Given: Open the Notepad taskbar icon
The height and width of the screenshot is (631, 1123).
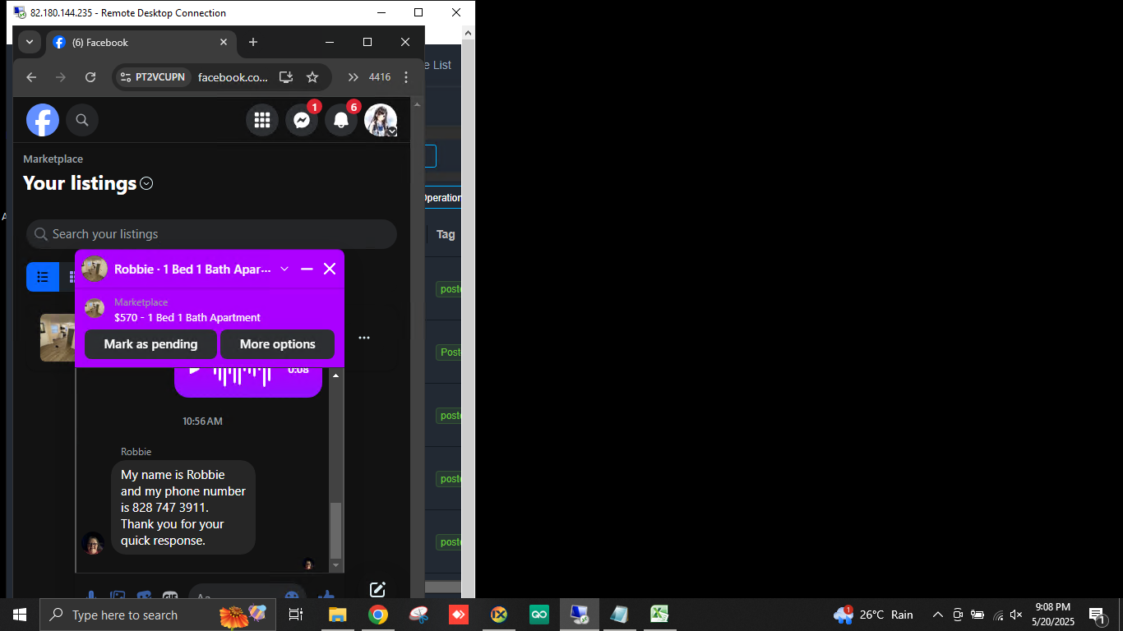Looking at the screenshot, I should point(619,615).
